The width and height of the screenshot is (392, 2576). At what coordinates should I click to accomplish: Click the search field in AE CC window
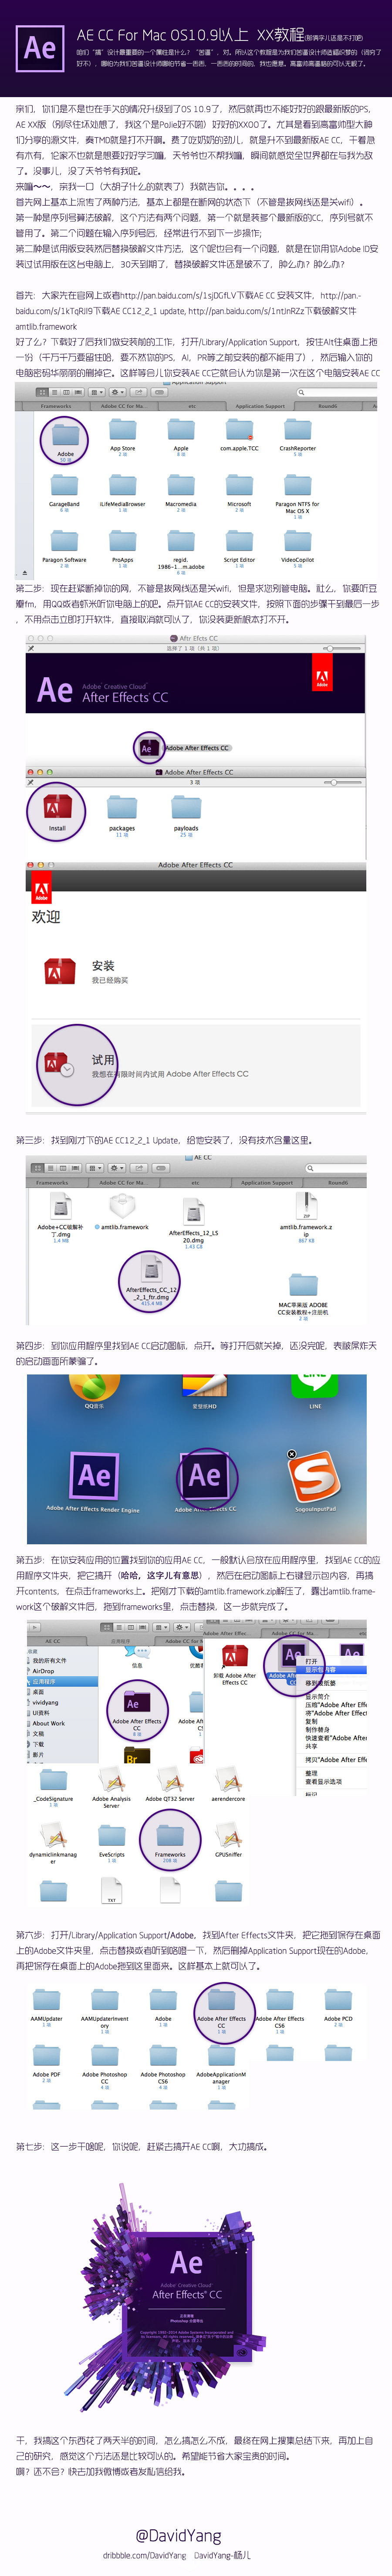point(335,1168)
